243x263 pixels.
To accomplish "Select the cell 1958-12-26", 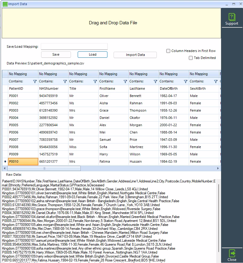I will 174,111.
